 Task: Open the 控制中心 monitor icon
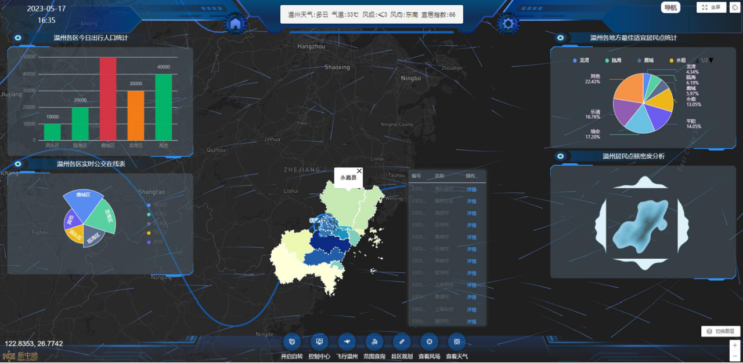click(x=319, y=342)
